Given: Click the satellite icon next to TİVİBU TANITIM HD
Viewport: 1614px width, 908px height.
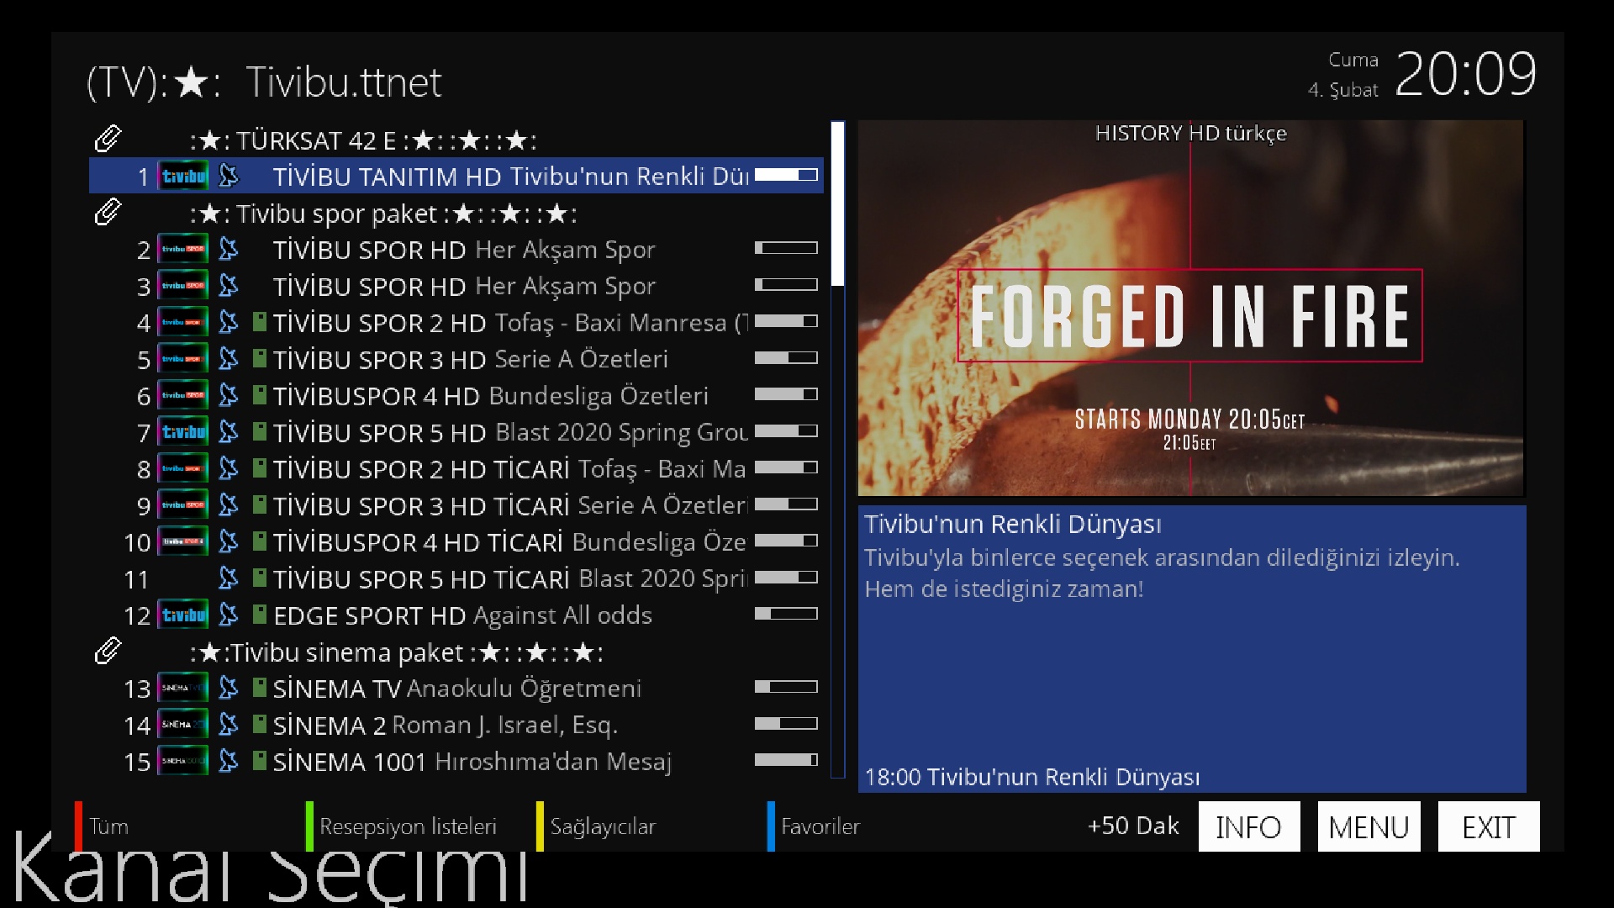Looking at the screenshot, I should pyautogui.click(x=229, y=176).
